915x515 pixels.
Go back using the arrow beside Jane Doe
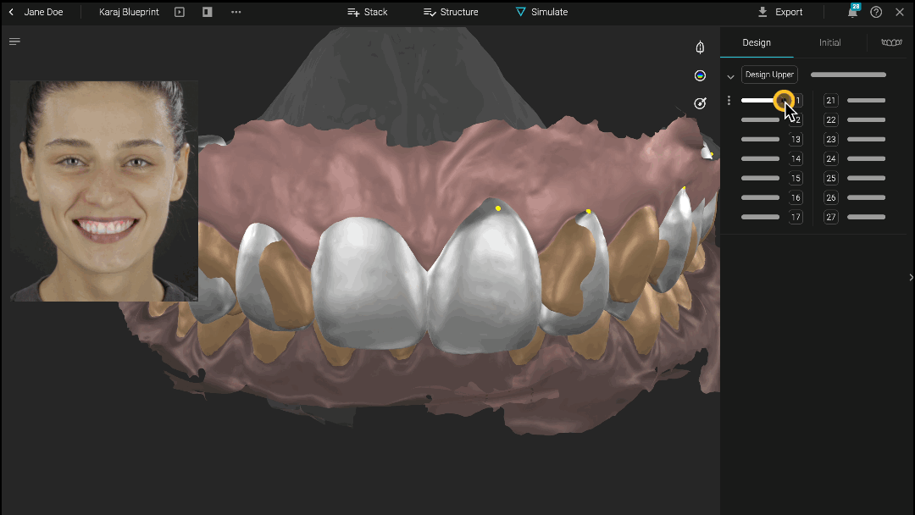click(x=11, y=12)
